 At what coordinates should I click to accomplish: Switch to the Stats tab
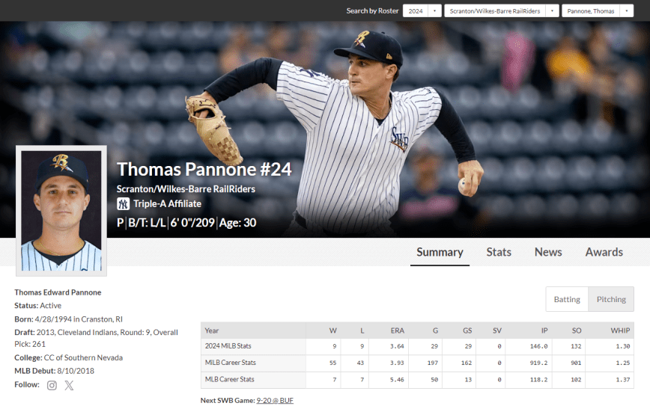[x=499, y=252]
